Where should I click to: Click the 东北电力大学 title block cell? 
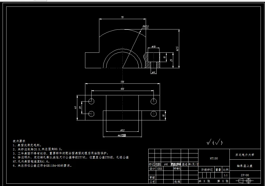click(x=245, y=154)
